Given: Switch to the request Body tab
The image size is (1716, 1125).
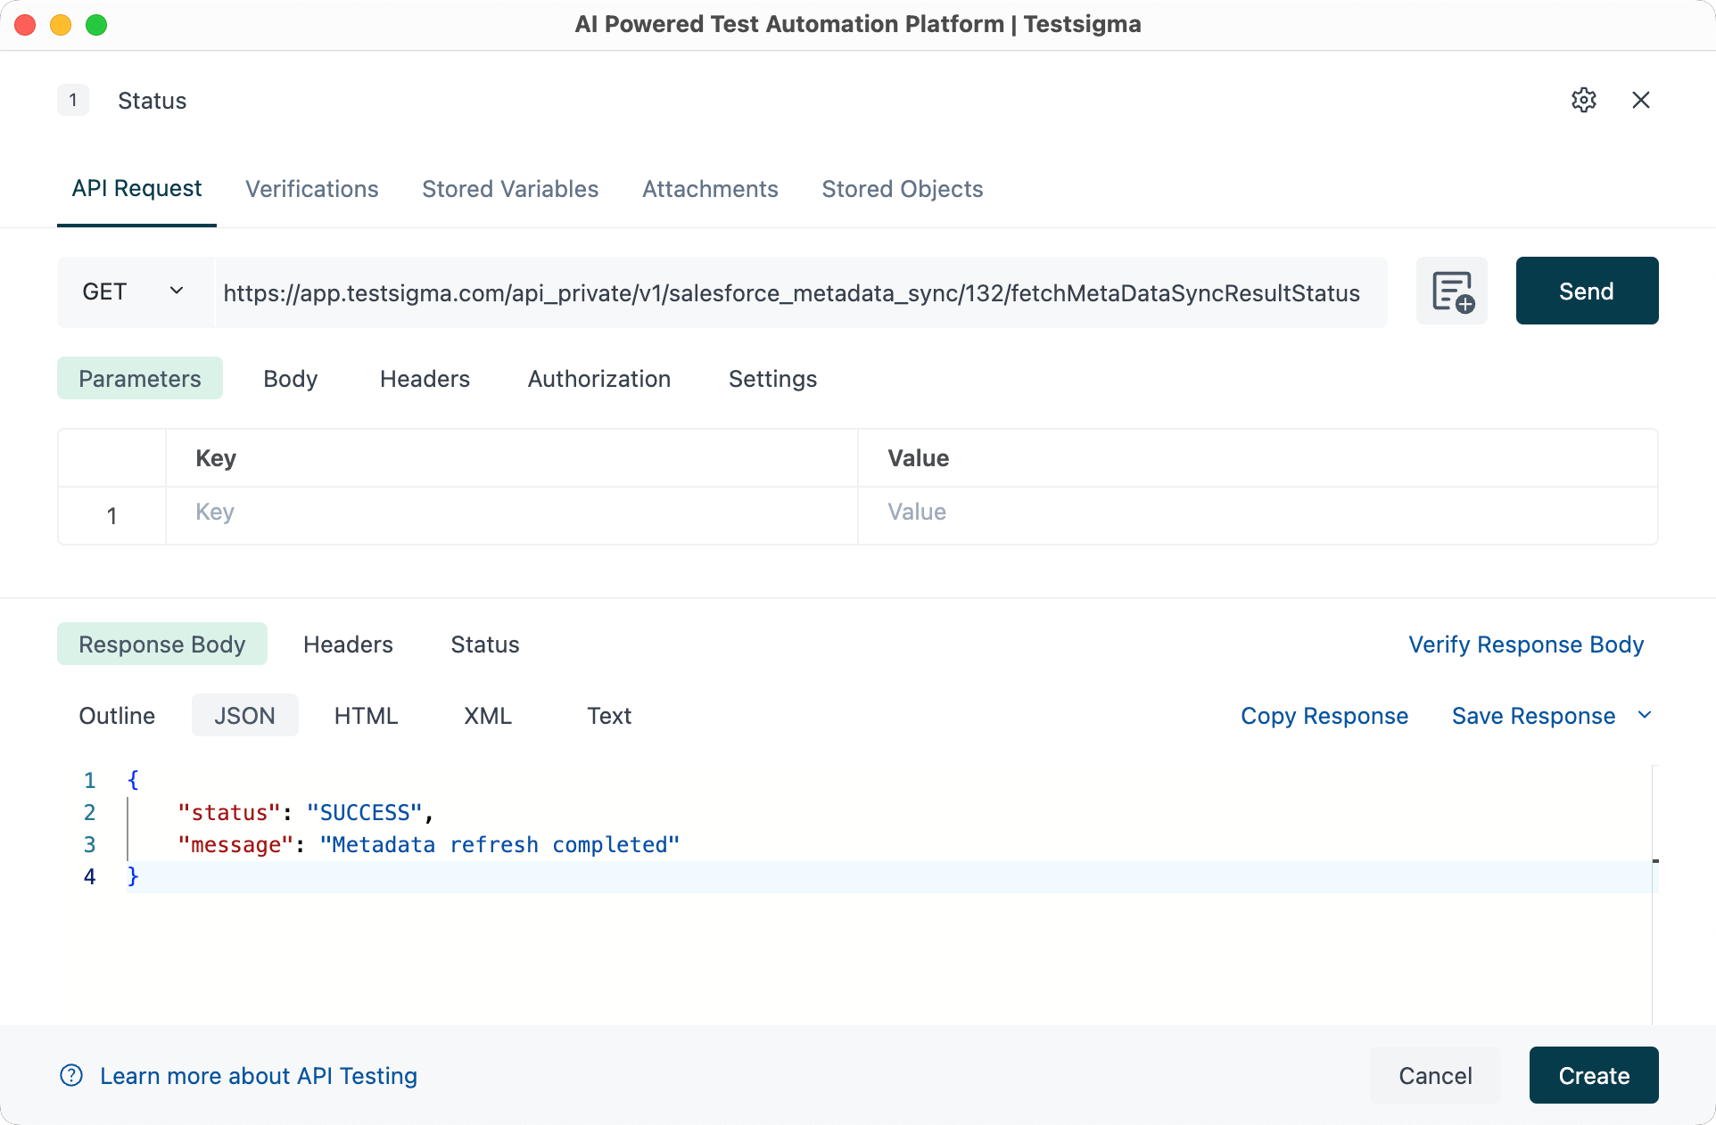Looking at the screenshot, I should click(290, 379).
